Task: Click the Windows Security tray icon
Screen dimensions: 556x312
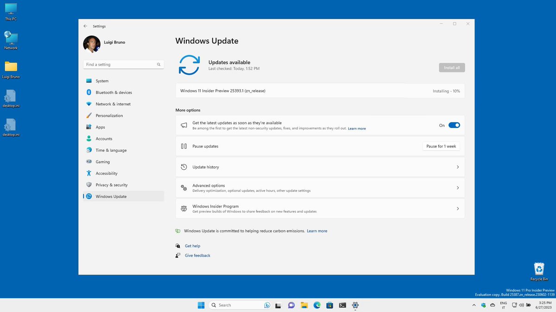Action: pos(483,305)
